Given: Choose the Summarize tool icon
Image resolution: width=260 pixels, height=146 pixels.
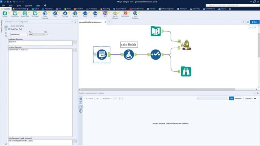Looking at the screenshot, I should 125,13.
